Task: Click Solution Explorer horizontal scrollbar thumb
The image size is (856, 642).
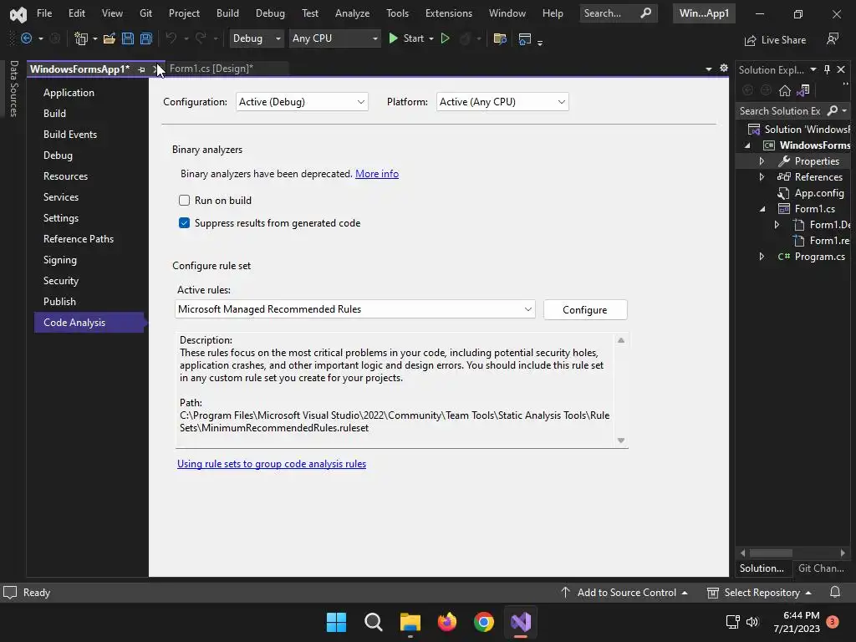Action: tap(771, 553)
